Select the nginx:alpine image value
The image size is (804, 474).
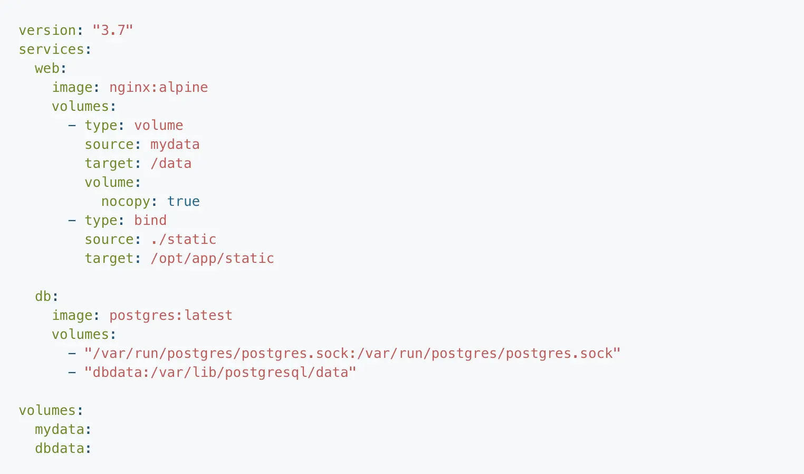(159, 87)
